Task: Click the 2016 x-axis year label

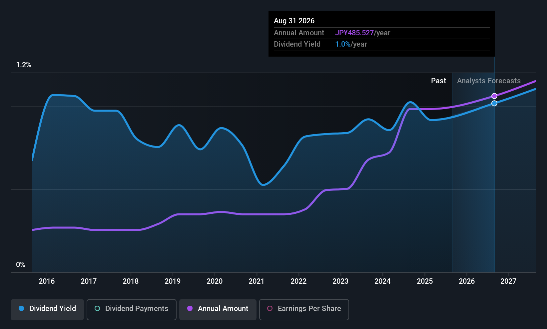Action: click(x=47, y=281)
